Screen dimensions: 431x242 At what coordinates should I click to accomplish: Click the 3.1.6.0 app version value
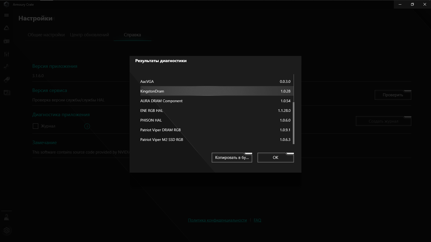pos(38,76)
